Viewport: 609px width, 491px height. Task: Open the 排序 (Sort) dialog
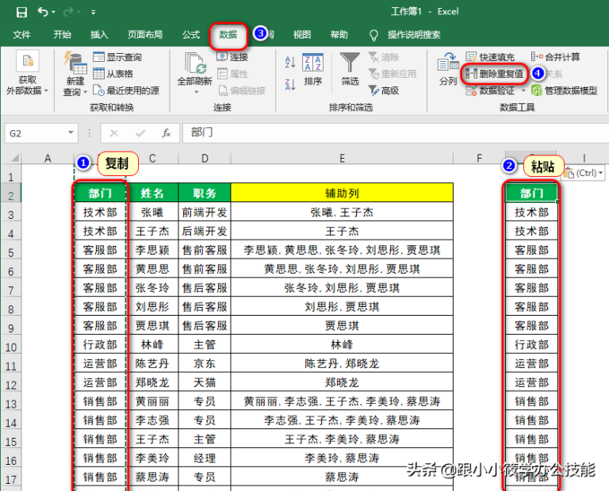click(x=313, y=69)
